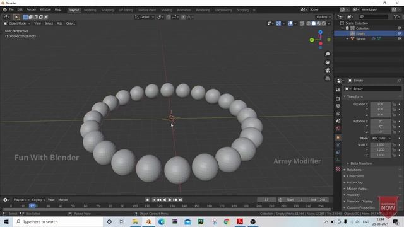Open the shading options dropdown arrow
The image size is (404, 227).
(329, 23)
